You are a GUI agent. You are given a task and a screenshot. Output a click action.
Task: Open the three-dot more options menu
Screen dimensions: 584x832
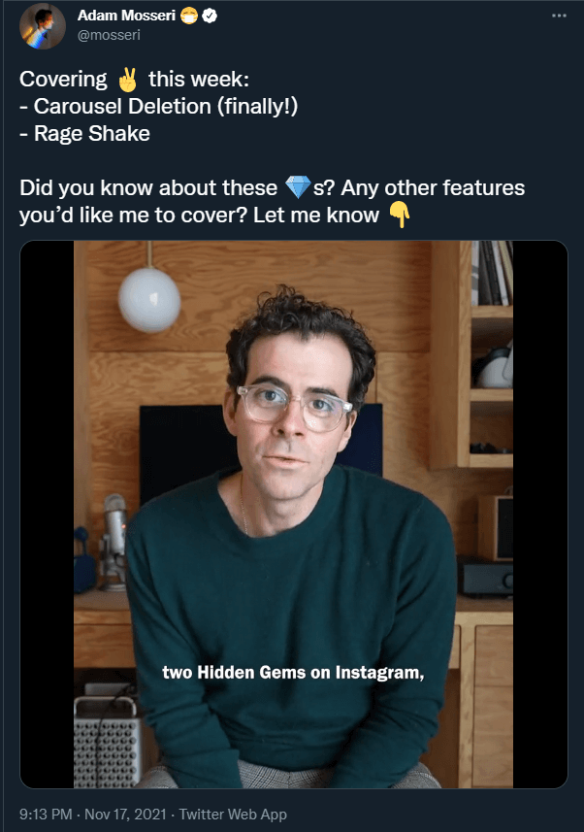558,17
